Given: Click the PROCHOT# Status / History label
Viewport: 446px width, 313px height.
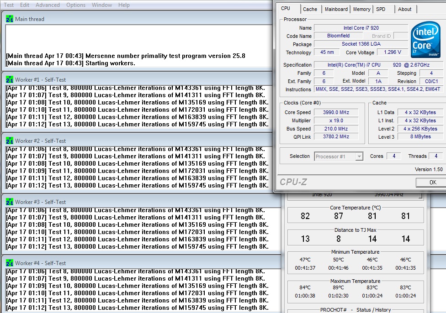Looking at the screenshot, I should click(356, 310).
